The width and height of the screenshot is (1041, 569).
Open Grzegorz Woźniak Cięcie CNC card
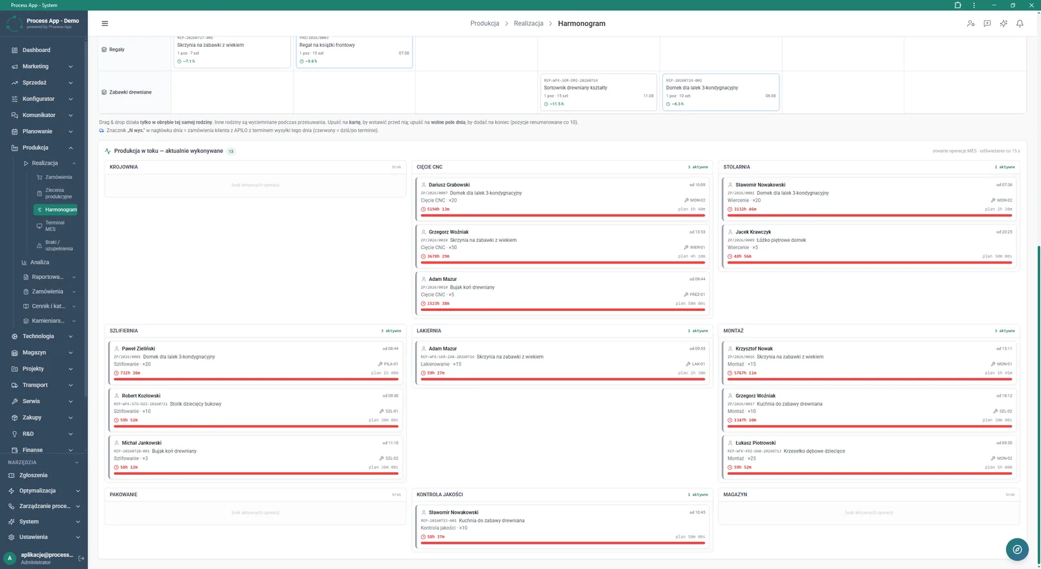563,246
